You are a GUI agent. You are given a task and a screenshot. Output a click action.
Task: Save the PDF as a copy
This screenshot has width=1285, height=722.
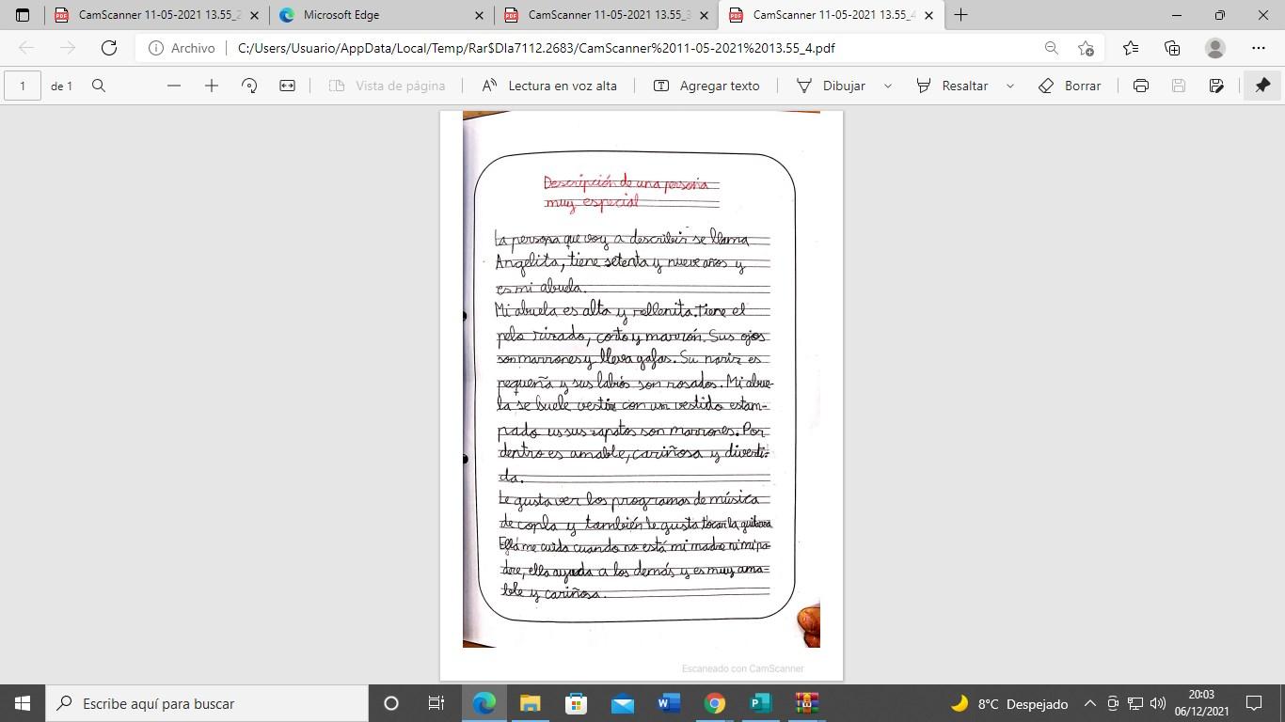[x=1216, y=86]
